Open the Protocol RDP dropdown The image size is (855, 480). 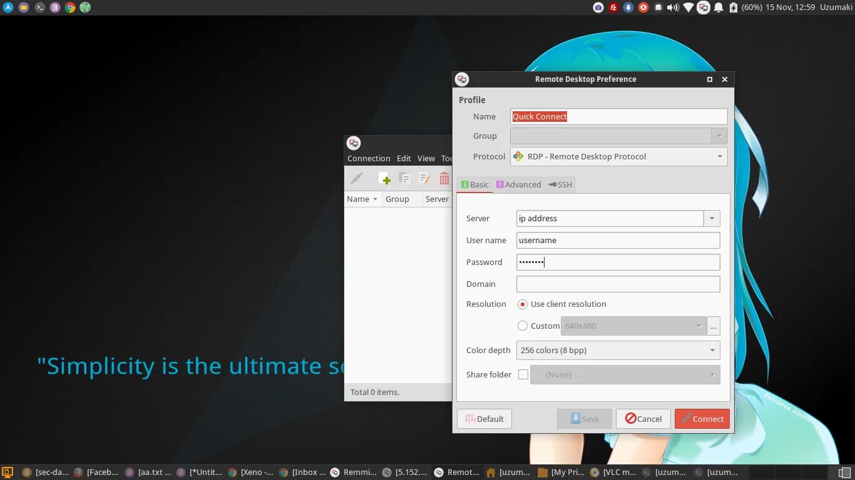click(618, 156)
